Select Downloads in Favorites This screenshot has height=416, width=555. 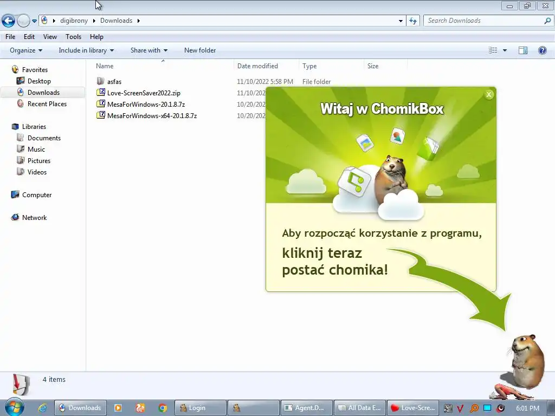point(43,92)
